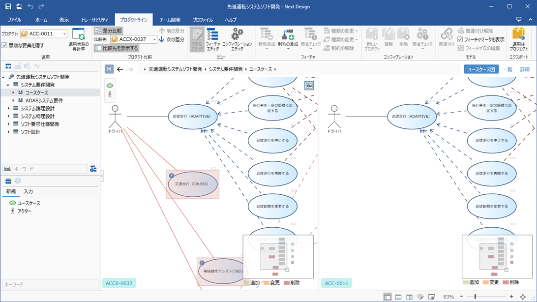Expand the システム論理設計 tree node

pos(8,109)
